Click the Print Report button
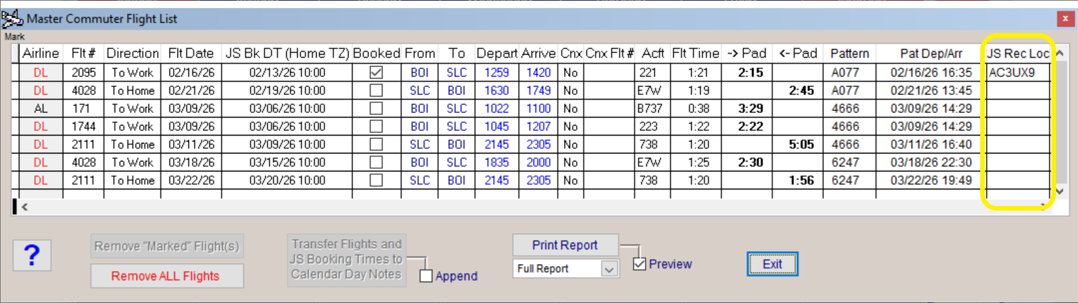Screen dimensions: 1078x303 point(565,245)
